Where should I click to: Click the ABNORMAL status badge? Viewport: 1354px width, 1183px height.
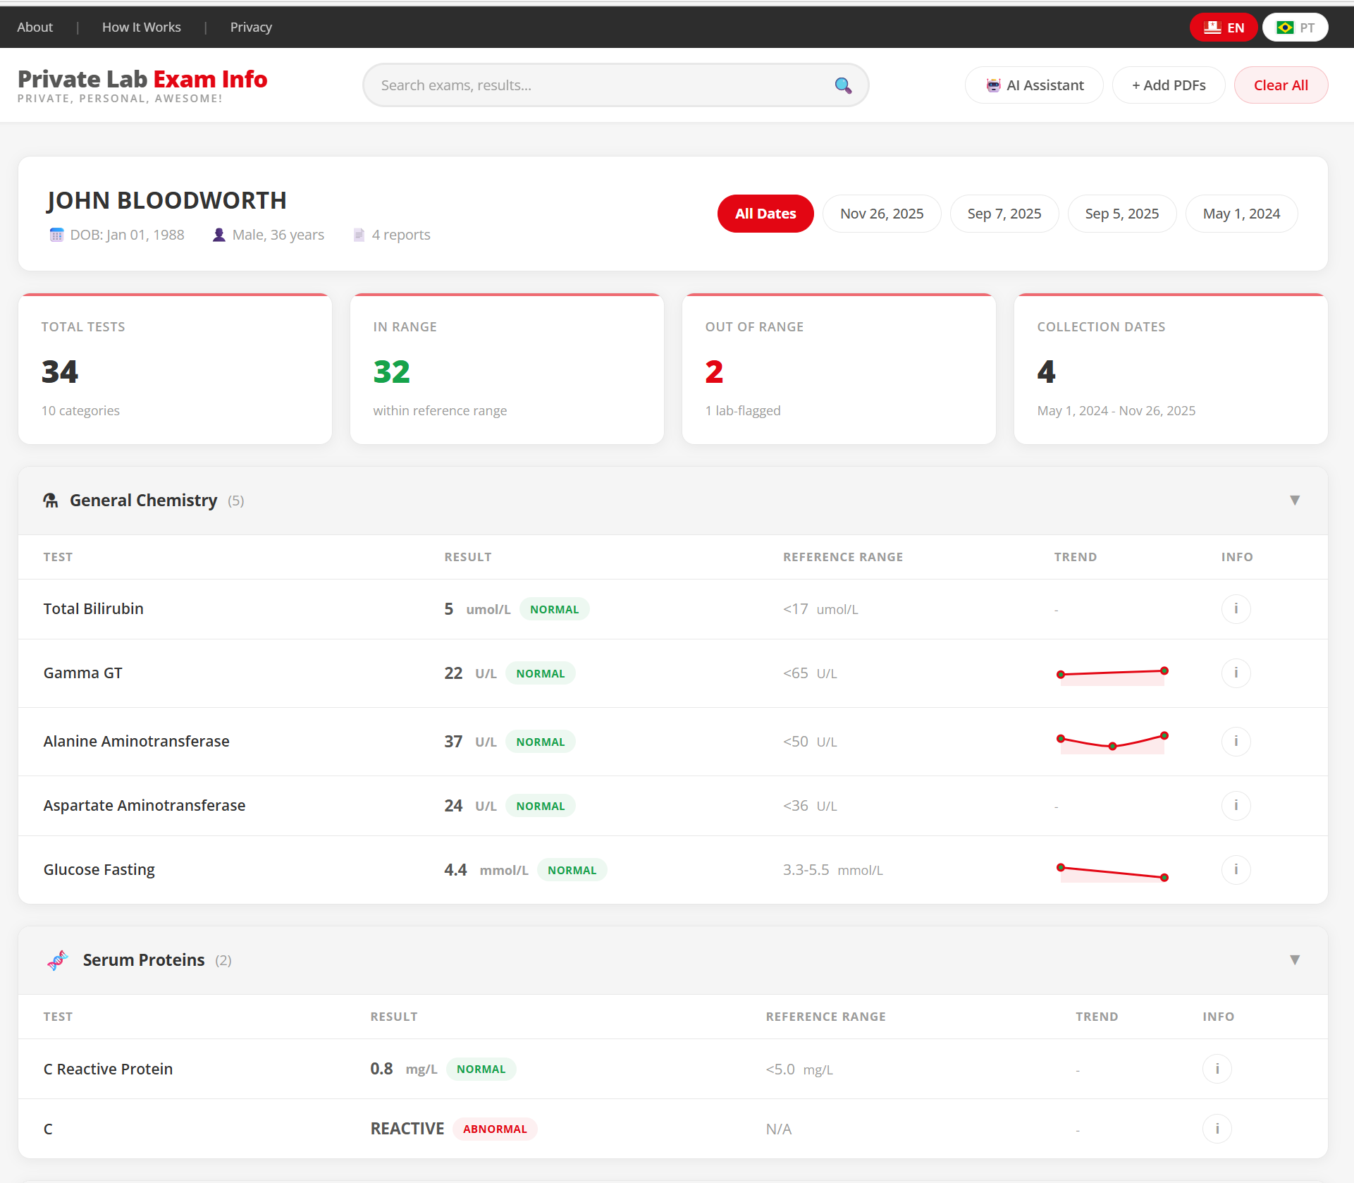(495, 1129)
